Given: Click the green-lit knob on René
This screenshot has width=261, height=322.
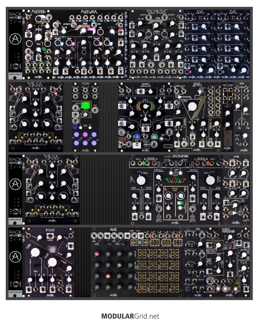Looking at the screenshot, I should 119,265.
